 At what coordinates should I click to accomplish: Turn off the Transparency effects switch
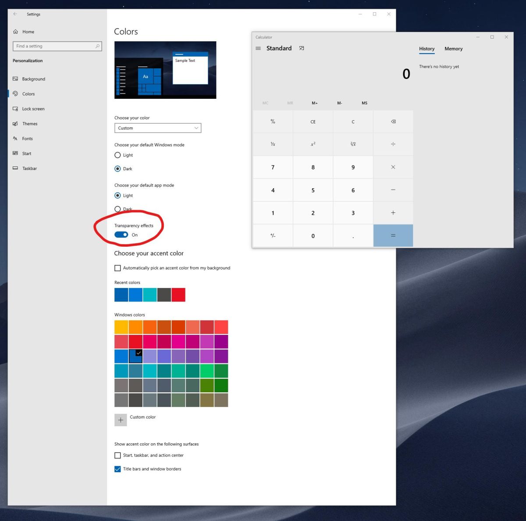point(121,234)
